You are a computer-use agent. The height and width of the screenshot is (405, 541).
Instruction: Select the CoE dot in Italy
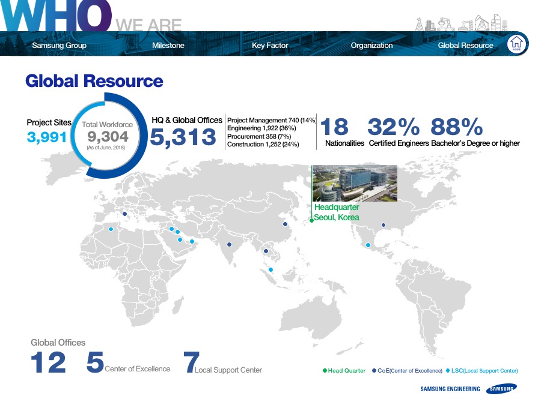[x=124, y=214]
